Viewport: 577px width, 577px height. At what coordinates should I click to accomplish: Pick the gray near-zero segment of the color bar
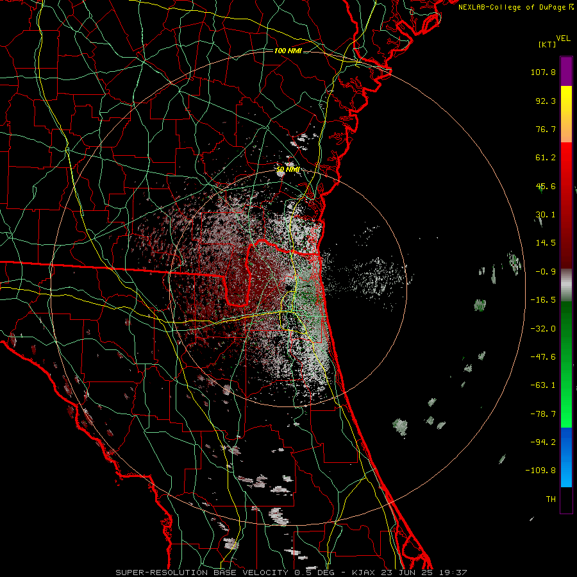pos(566,285)
